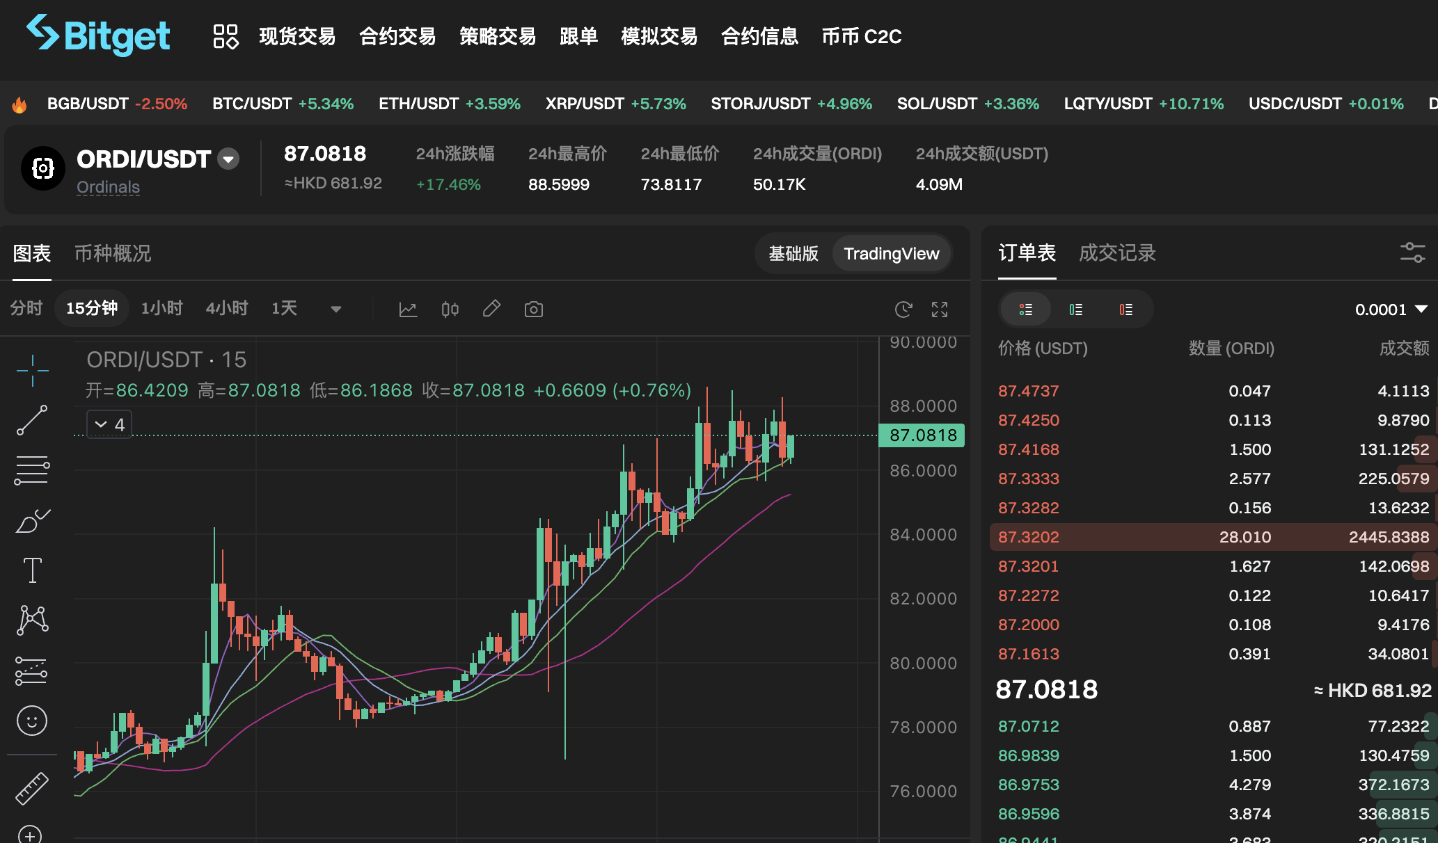Select the 1小时 timeframe

[161, 308]
